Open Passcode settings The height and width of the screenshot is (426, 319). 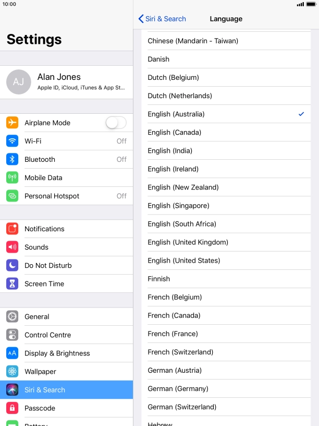coord(67,408)
